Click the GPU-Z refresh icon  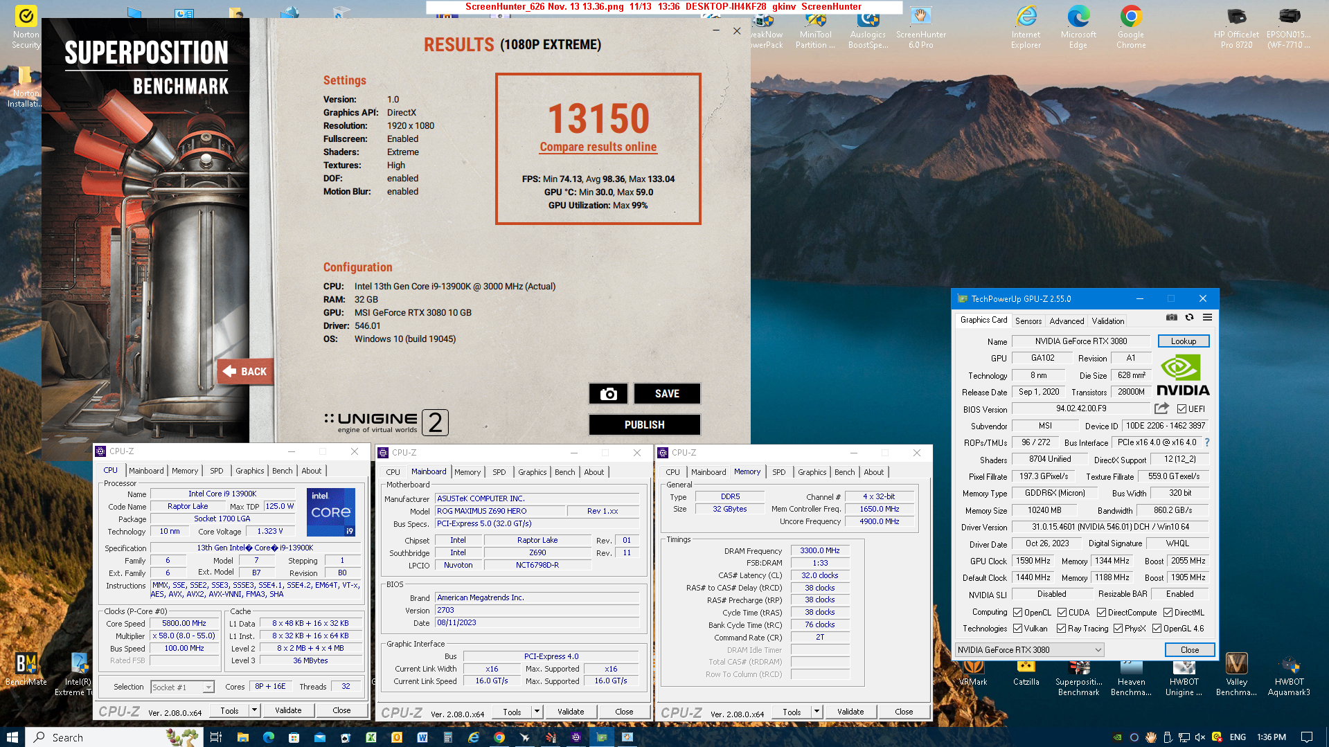1189,318
